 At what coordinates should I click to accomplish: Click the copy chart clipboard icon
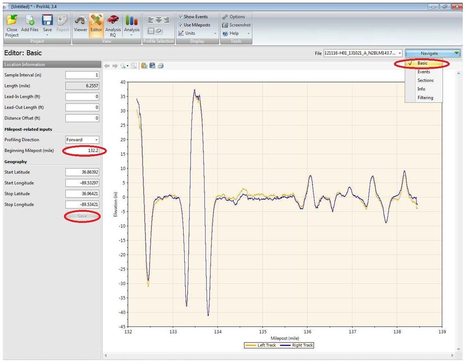[x=144, y=66]
